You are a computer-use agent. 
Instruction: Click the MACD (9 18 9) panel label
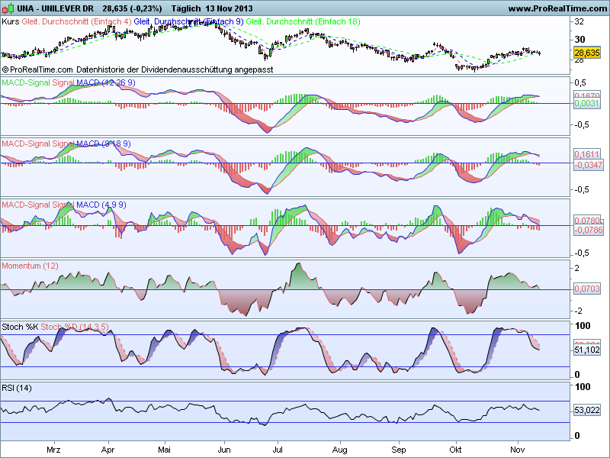(x=104, y=144)
